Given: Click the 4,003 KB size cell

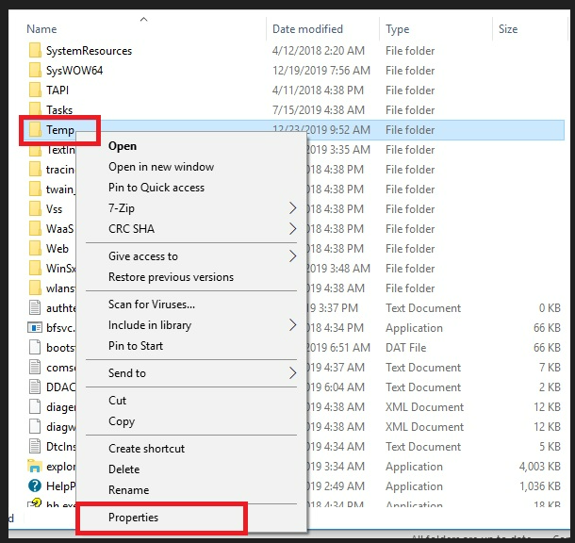Looking at the screenshot, I should click(x=540, y=467).
